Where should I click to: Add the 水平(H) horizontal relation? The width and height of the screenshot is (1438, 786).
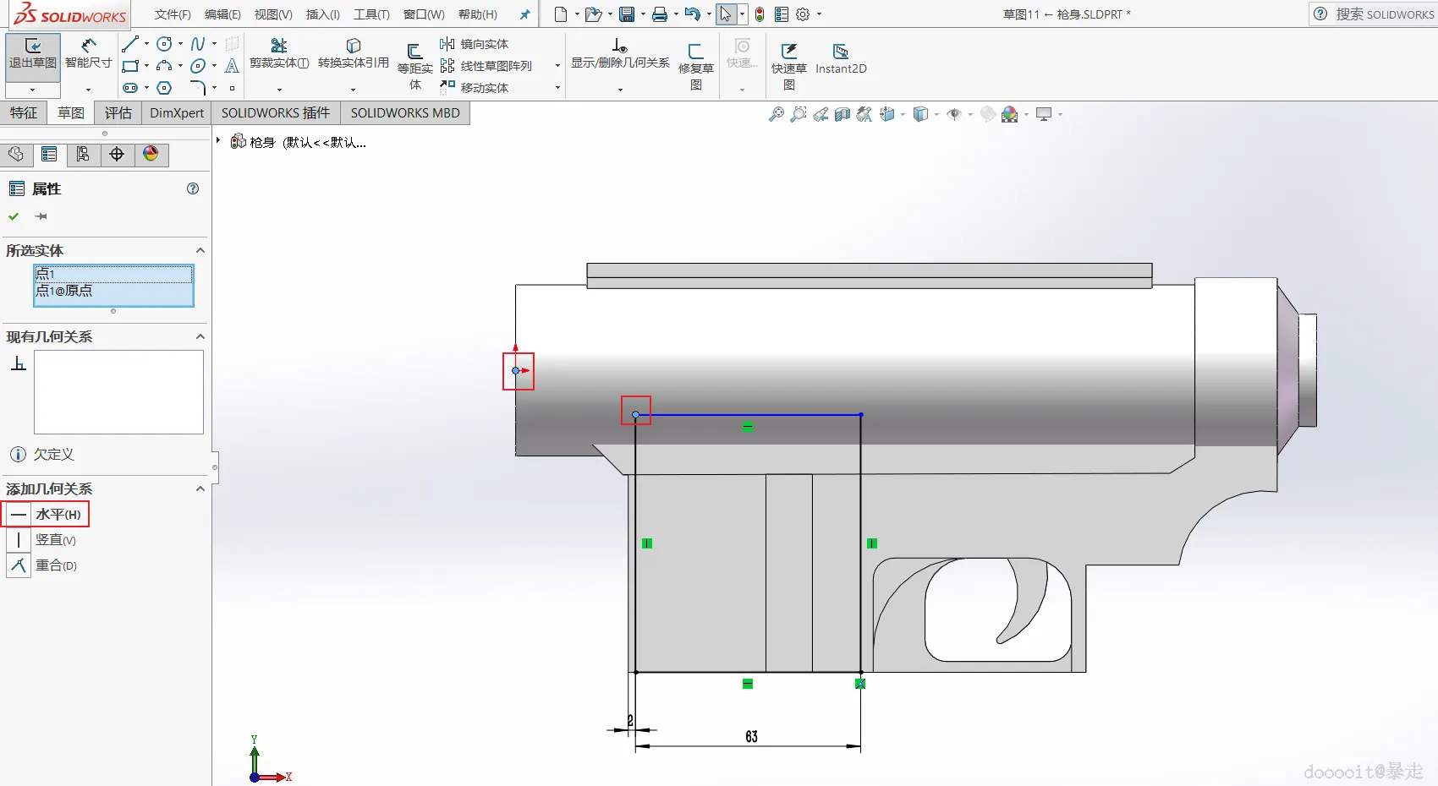(x=47, y=514)
